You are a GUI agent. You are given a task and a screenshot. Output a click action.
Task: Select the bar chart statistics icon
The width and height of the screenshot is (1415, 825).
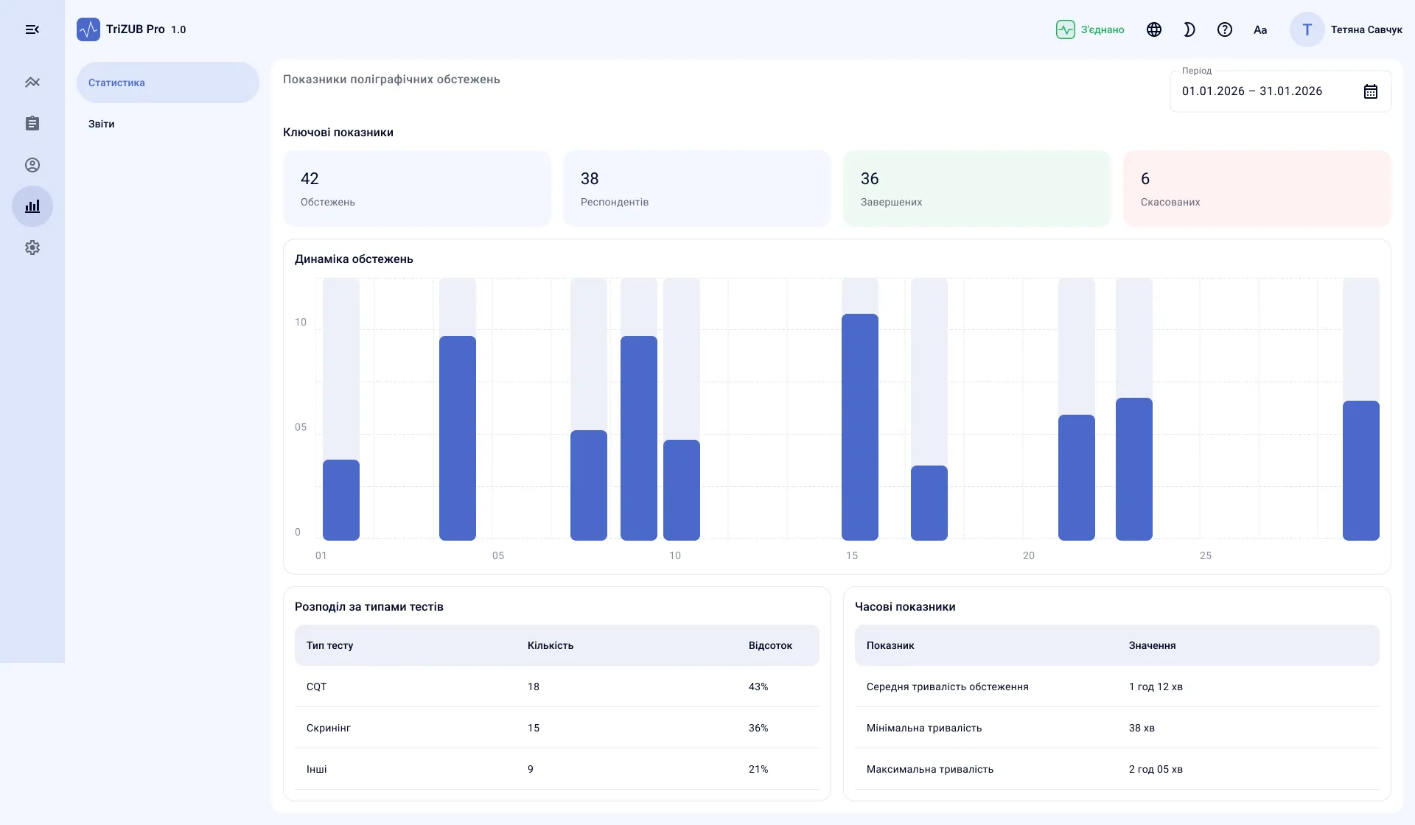click(32, 206)
